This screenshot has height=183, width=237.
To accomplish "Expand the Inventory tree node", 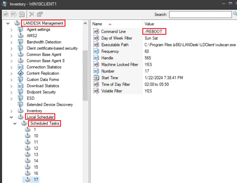I will [x=12, y=111].
